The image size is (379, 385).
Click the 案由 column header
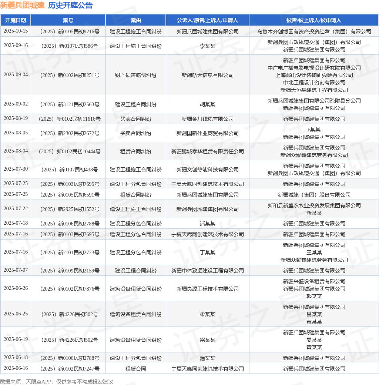tap(136, 20)
